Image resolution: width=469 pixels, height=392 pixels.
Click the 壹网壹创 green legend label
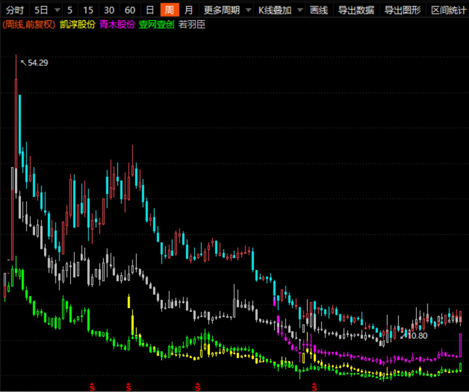tap(156, 24)
